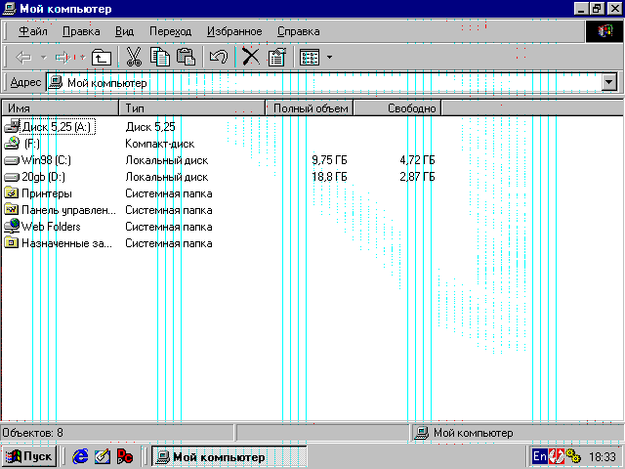This screenshot has height=469, width=625.
Task: Click the Forward arrow toolbar button
Action: 62,58
